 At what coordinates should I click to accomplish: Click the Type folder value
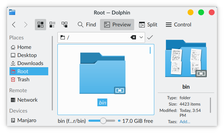coord(185,98)
